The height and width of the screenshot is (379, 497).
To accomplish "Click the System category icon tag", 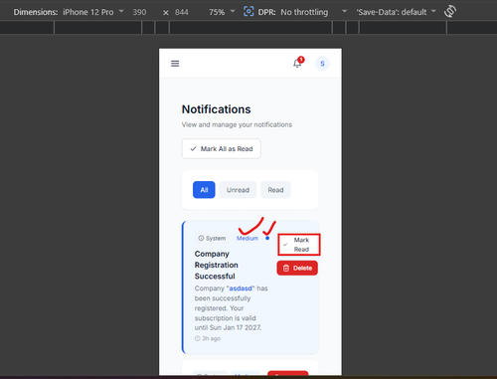I will 212,238.
